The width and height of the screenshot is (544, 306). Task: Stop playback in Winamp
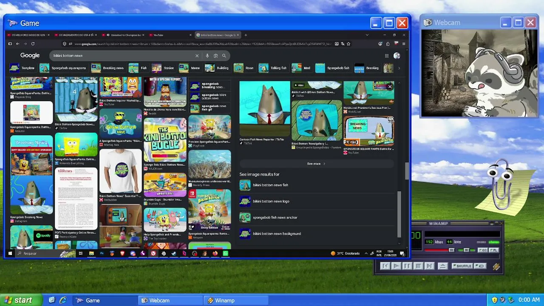point(418,266)
